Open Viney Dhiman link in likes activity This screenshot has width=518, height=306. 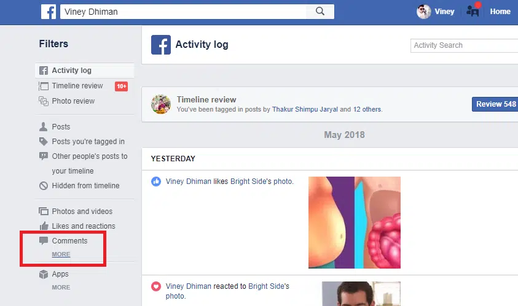click(x=188, y=182)
